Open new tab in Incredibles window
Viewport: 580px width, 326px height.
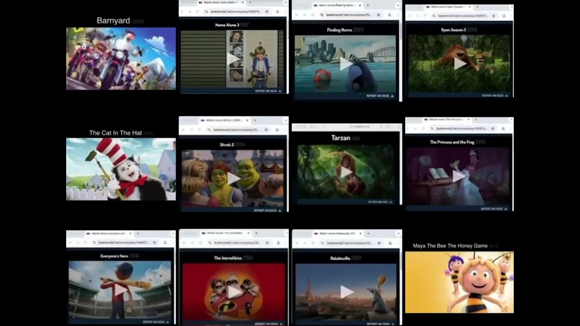[256, 233]
